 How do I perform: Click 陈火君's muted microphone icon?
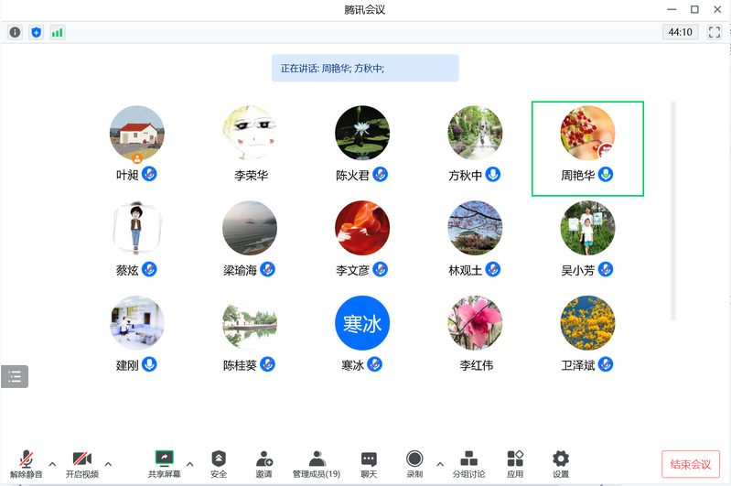381,175
